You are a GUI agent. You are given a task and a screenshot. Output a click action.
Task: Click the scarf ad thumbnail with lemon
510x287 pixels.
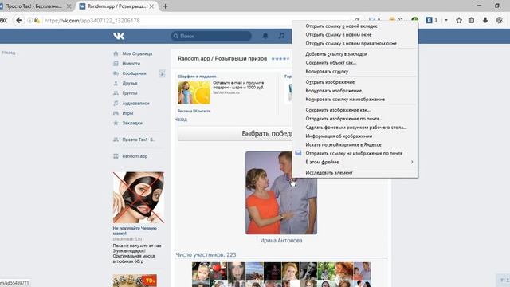194,92
